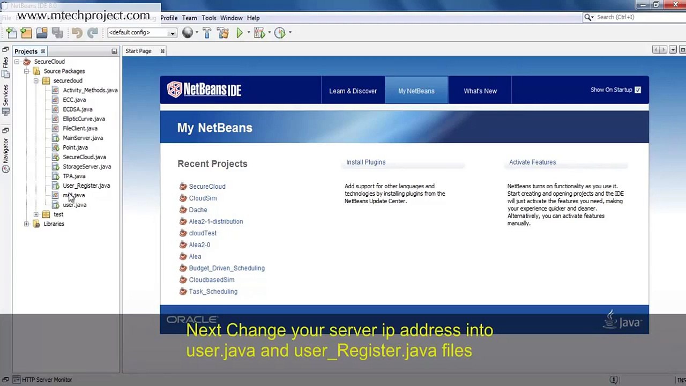This screenshot has width=686, height=386.
Task: Click the securecloud package icon
Action: point(46,80)
